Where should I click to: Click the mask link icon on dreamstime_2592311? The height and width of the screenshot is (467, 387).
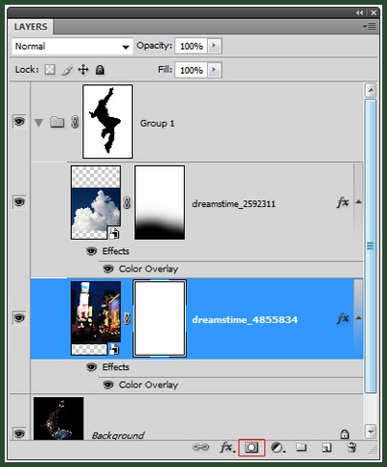pyautogui.click(x=127, y=202)
